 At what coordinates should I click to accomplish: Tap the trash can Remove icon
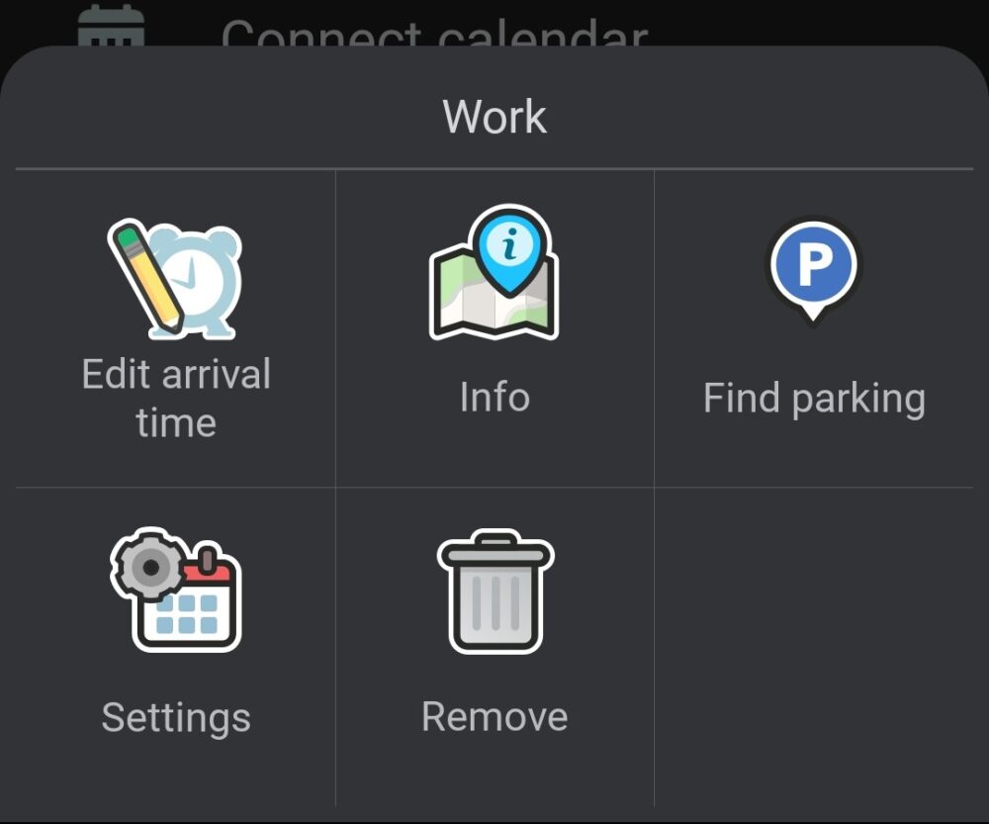pyautogui.click(x=494, y=592)
